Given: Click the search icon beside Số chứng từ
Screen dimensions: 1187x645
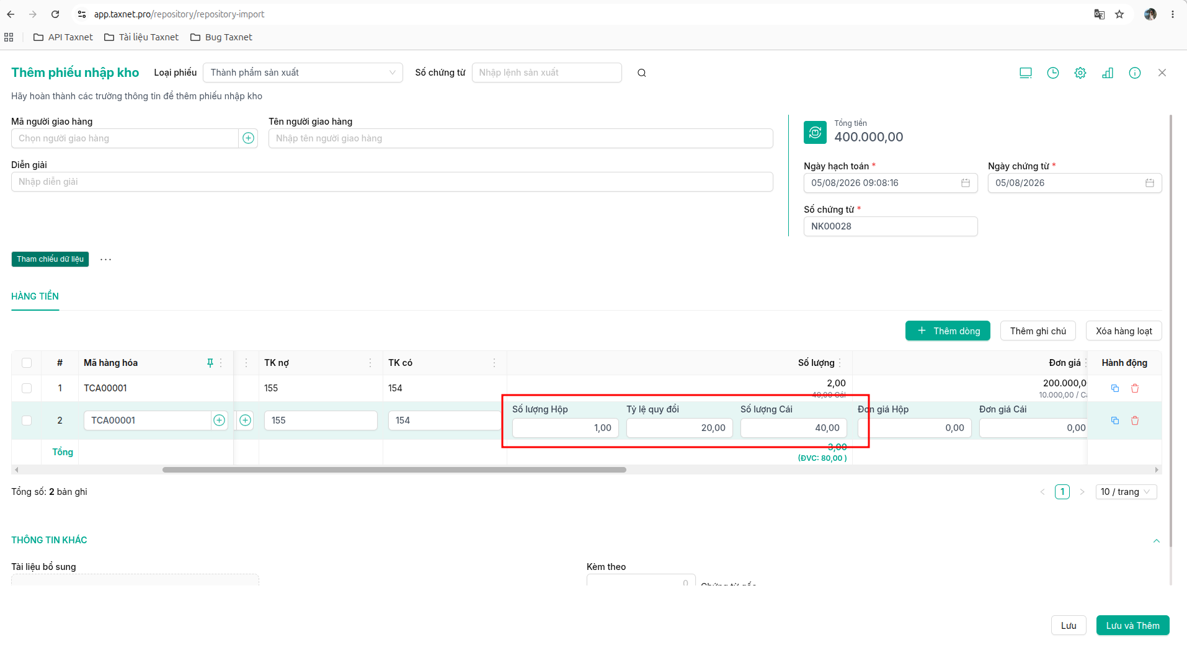Looking at the screenshot, I should point(642,73).
